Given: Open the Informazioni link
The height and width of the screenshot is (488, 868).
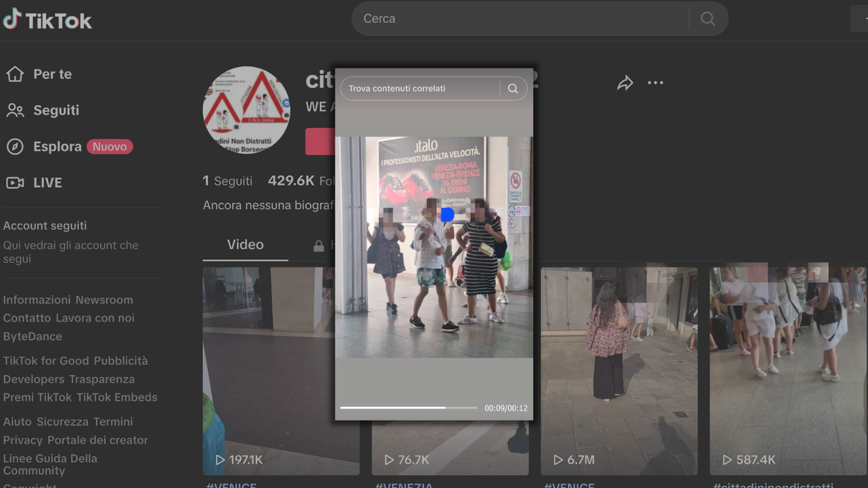Looking at the screenshot, I should tap(37, 300).
